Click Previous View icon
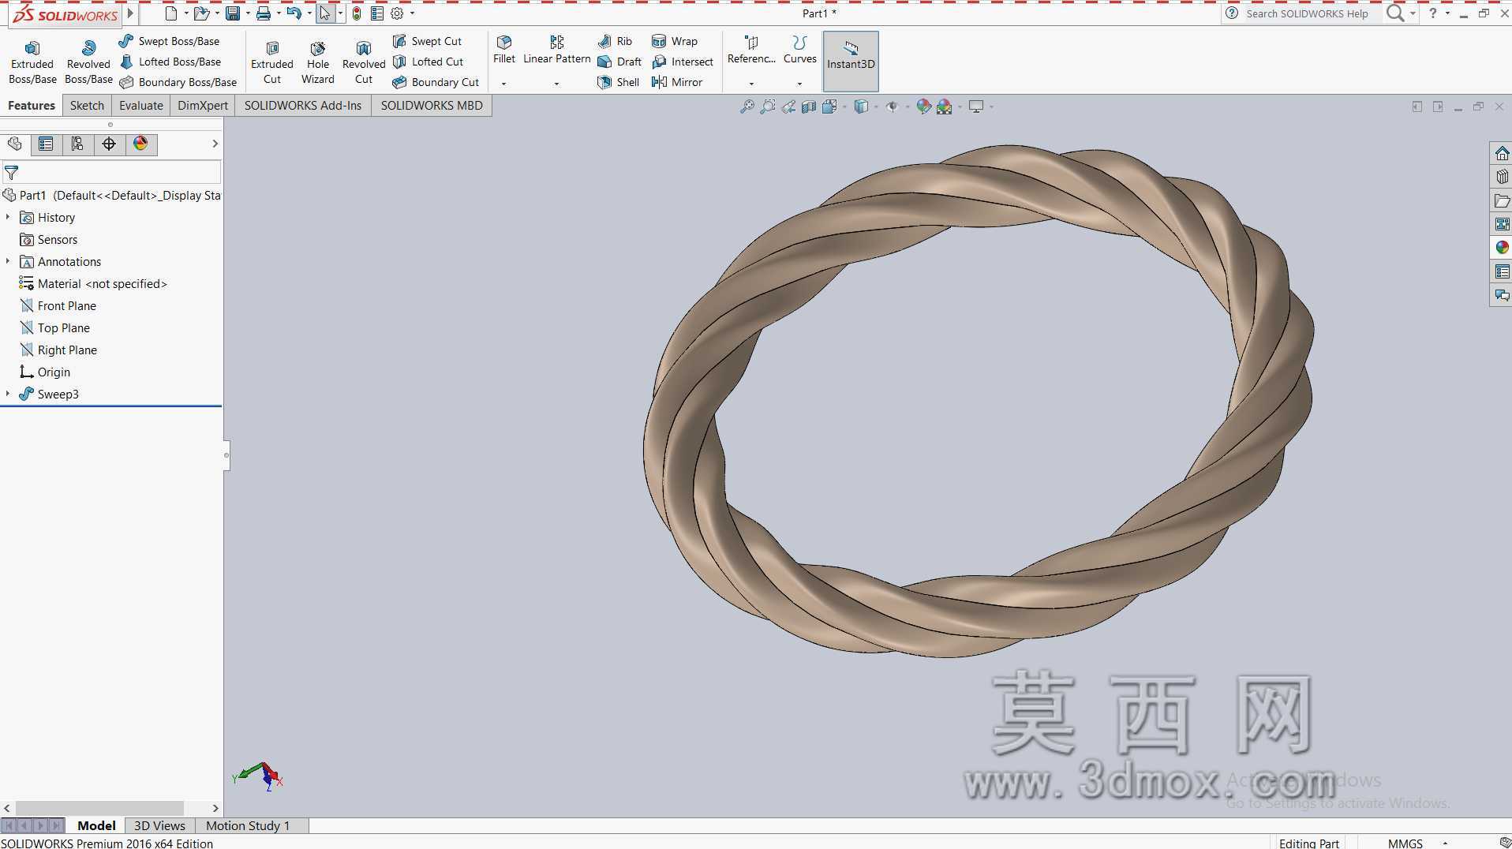1512x849 pixels. pos(788,107)
